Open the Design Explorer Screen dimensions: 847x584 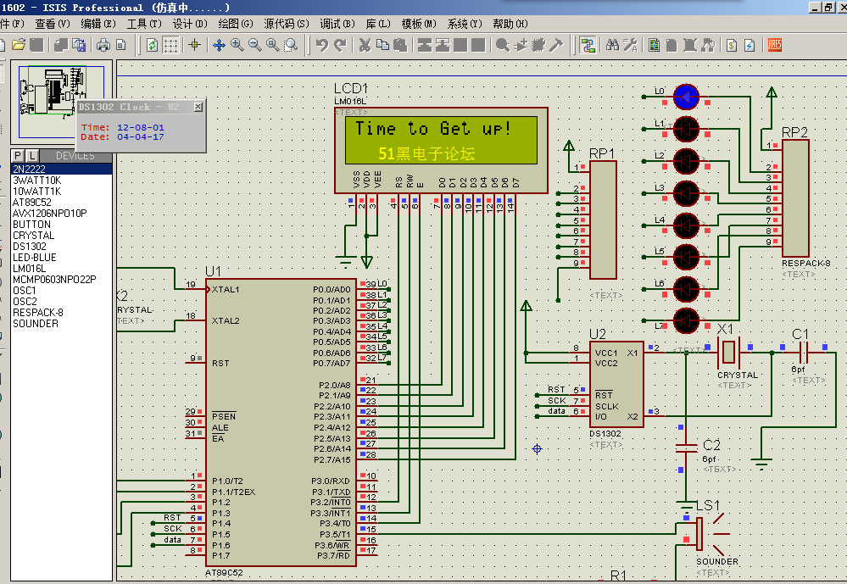(x=655, y=45)
